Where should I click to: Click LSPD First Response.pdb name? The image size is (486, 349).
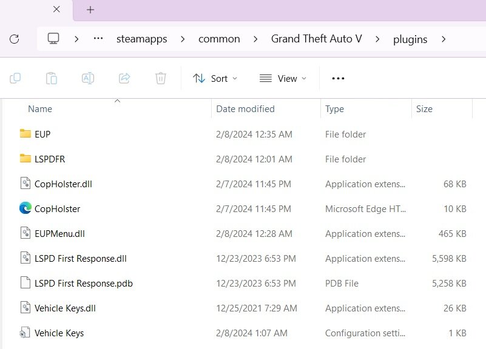click(x=84, y=284)
